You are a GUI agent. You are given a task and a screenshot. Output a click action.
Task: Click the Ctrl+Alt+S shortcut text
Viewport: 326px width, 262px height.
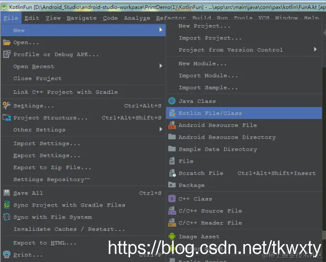tap(143, 106)
